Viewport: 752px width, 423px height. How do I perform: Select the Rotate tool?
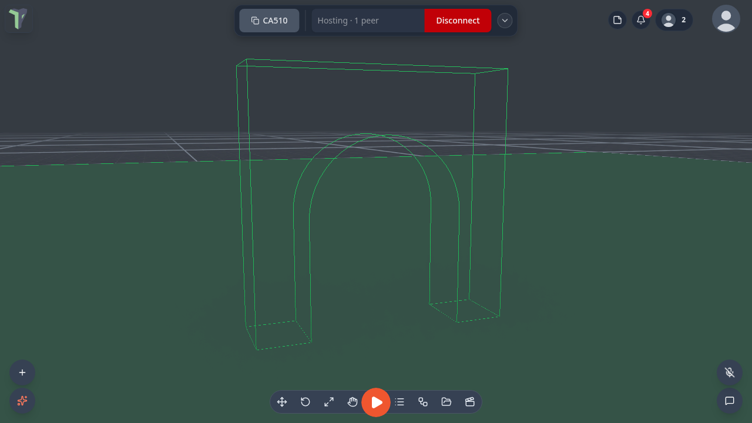[305, 402]
